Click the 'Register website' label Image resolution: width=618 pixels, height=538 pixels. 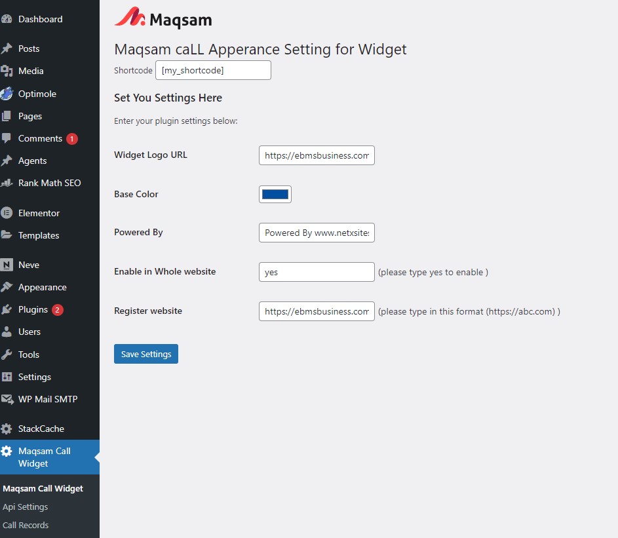click(148, 311)
